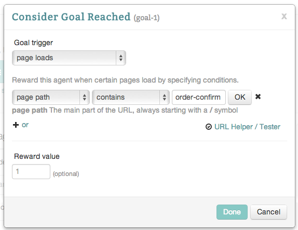
Task: Open the Goal trigger 'page loads' dropdown
Action: pyautogui.click(x=69, y=58)
